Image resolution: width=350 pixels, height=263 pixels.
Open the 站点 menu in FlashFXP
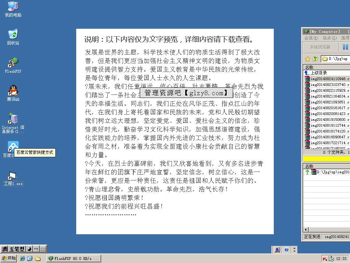click(x=330, y=38)
